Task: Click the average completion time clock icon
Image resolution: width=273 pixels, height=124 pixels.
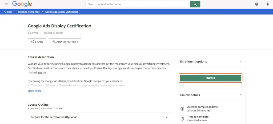Action: 182,109
